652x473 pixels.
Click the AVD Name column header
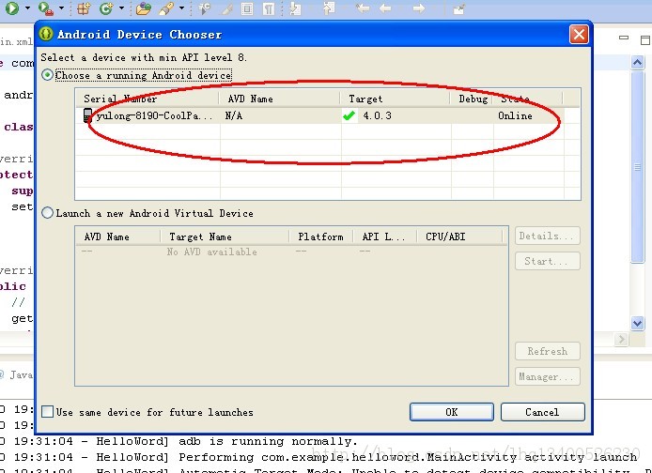[279, 99]
